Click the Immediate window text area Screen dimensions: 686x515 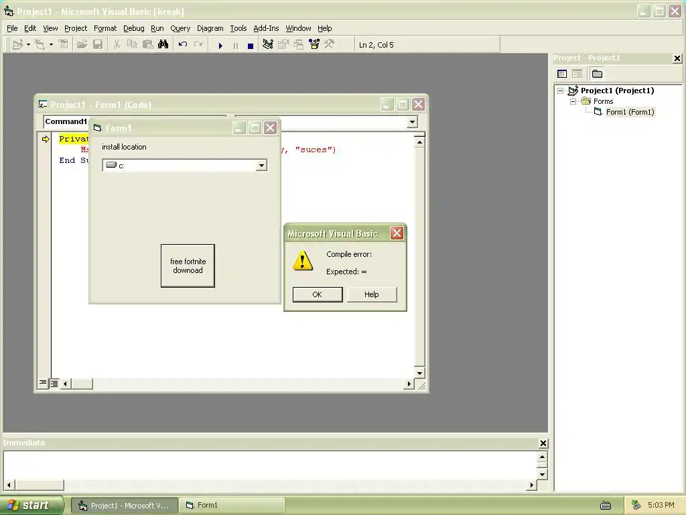(x=270, y=465)
